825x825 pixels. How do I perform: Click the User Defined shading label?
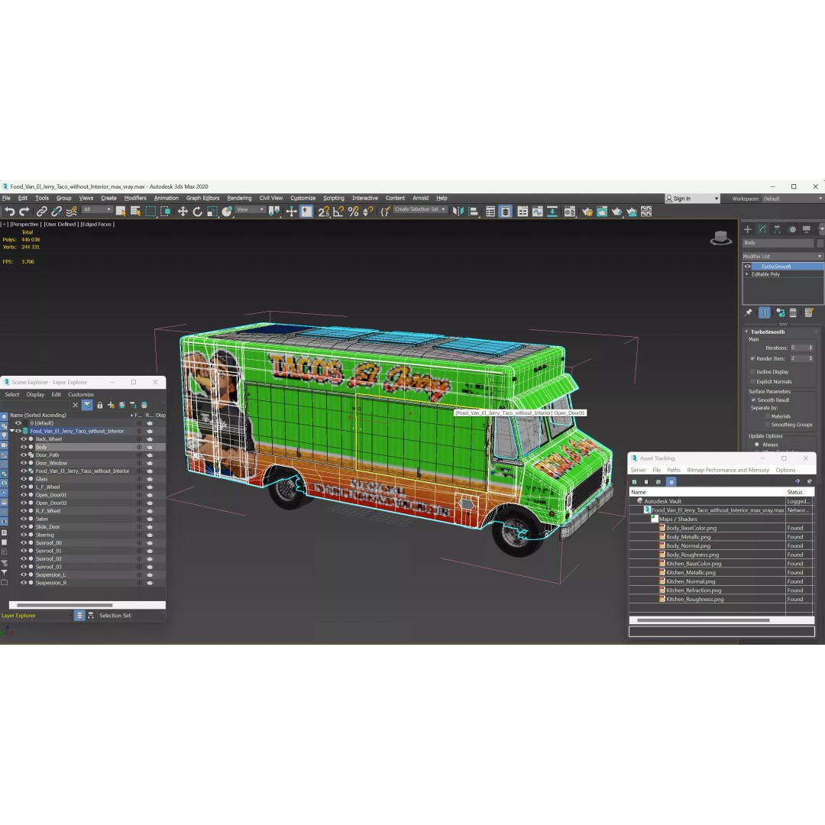point(60,224)
